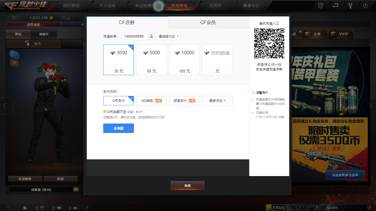The width and height of the screenshot is (376, 211).
Task: Open the 个人仓库 menu
Action: (107, 6)
